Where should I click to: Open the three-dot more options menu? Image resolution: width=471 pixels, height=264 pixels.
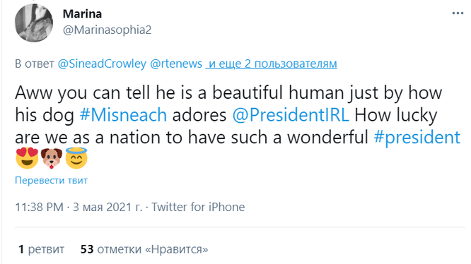tap(458, 13)
